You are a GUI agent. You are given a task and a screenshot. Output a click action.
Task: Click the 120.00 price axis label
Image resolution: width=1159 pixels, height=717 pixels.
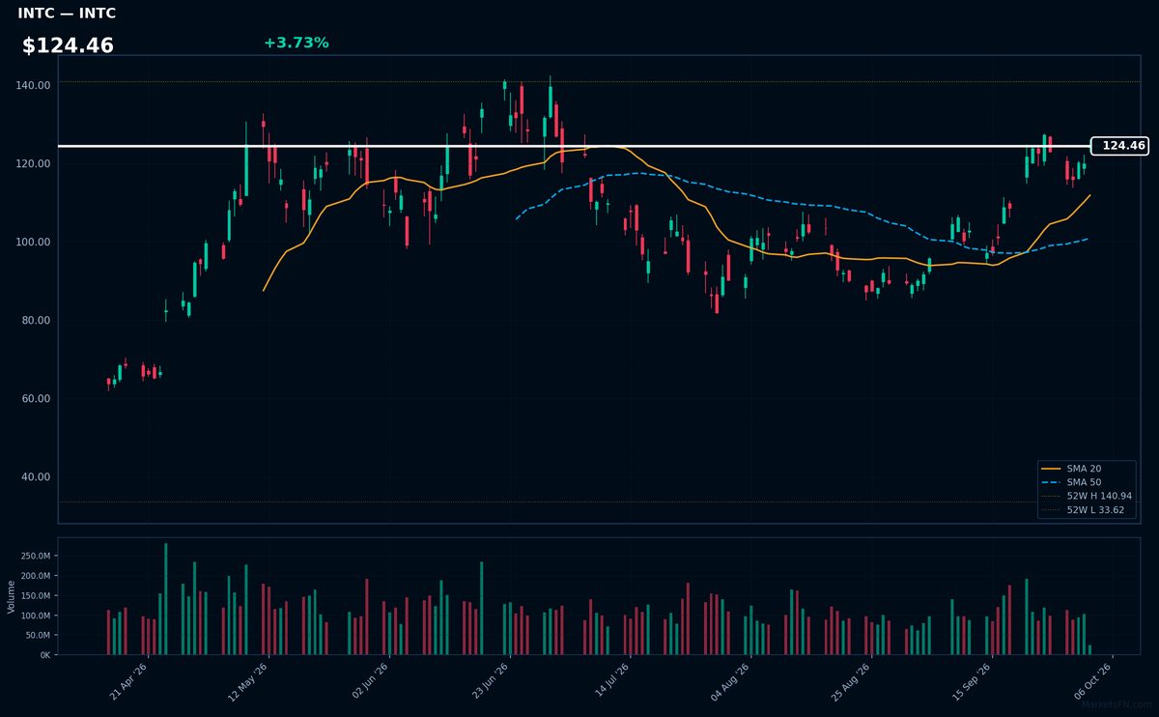pos(33,163)
